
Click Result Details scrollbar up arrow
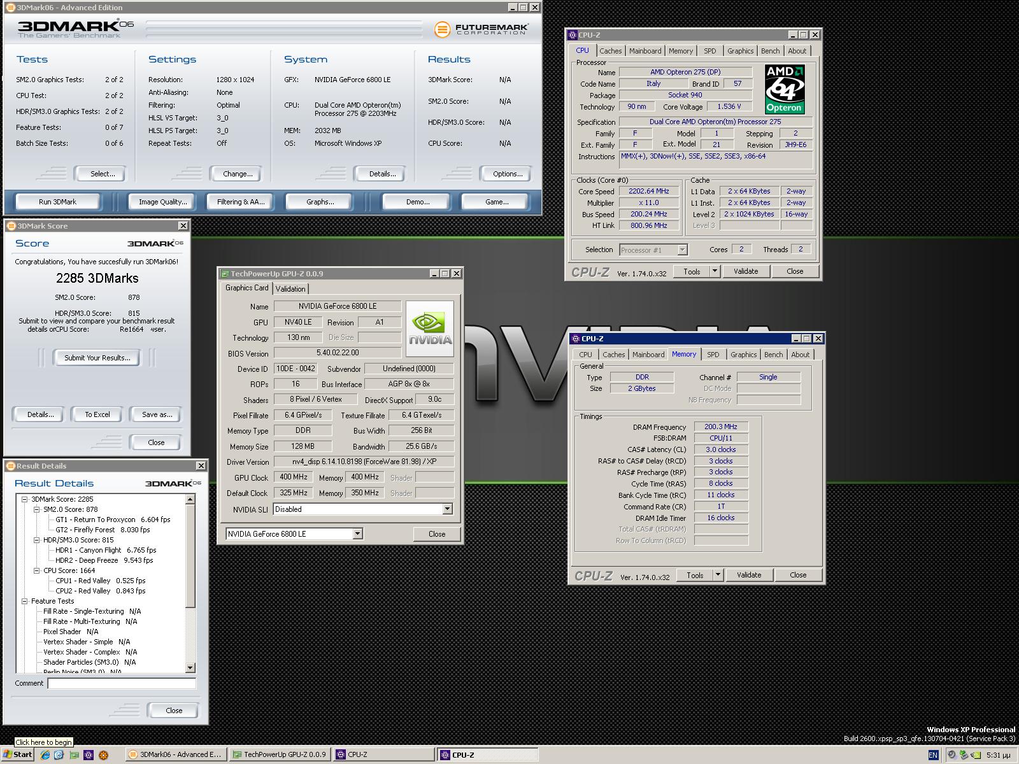point(190,500)
